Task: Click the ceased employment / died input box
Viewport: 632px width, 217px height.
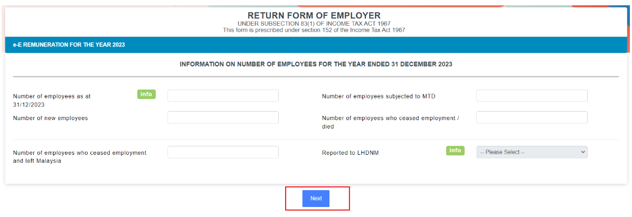Action: pyautogui.click(x=531, y=117)
